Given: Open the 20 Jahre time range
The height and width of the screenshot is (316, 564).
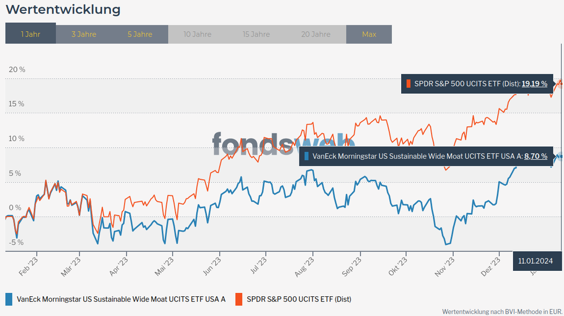Looking at the screenshot, I should pyautogui.click(x=316, y=34).
